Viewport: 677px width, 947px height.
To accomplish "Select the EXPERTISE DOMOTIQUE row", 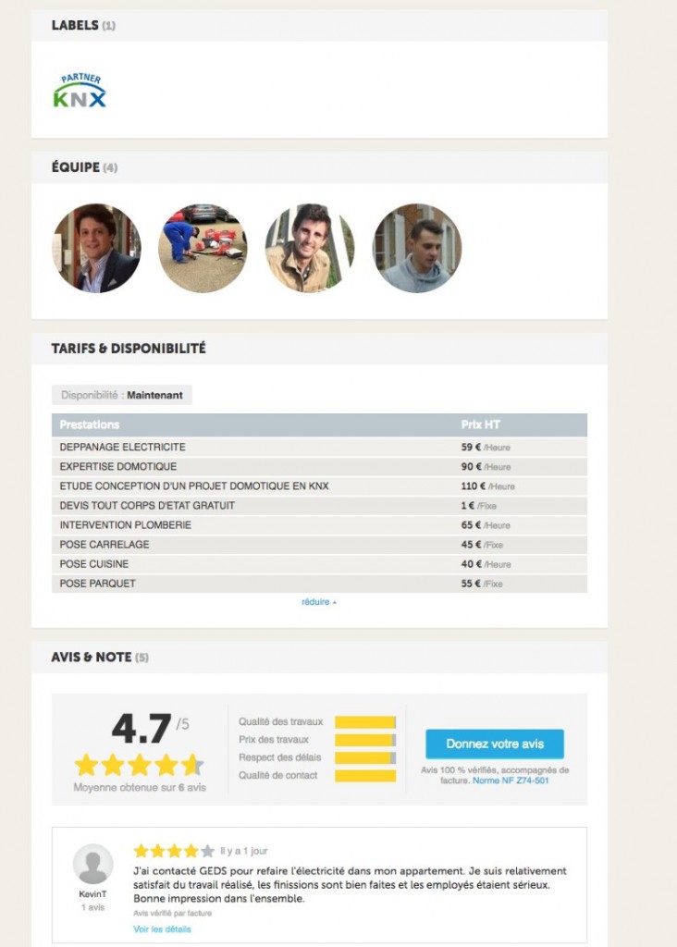I will click(x=319, y=467).
